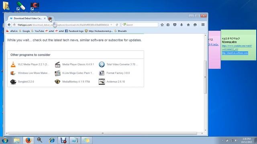Select the 'Other programs to consider' heading
The height and width of the screenshot is (144, 257).
pos(31,55)
